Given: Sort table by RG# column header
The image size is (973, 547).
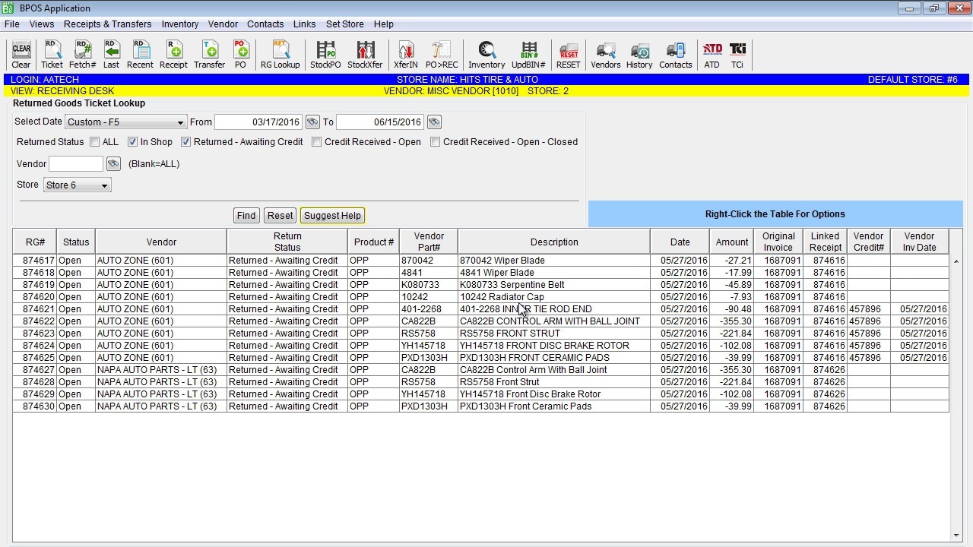Looking at the screenshot, I should point(35,242).
